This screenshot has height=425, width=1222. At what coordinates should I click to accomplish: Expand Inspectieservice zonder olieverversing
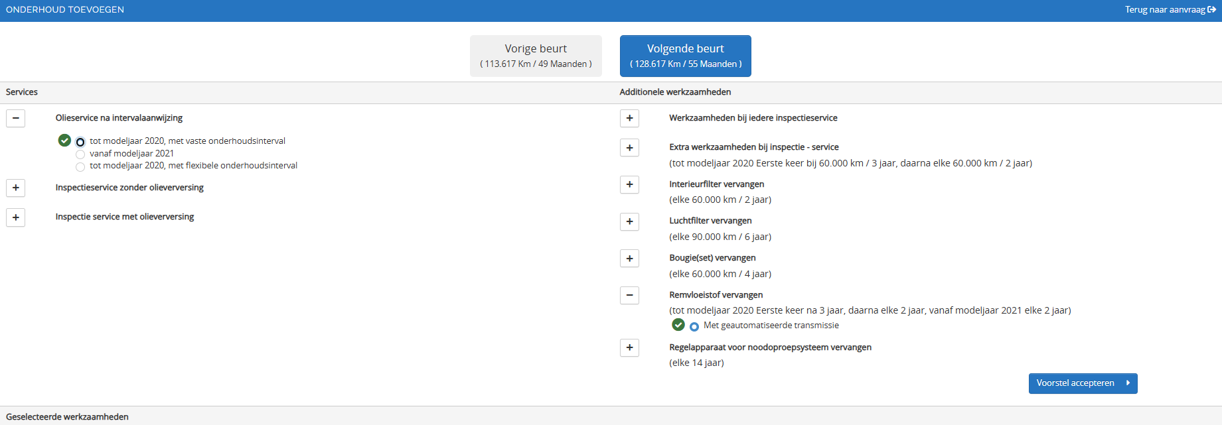click(15, 188)
